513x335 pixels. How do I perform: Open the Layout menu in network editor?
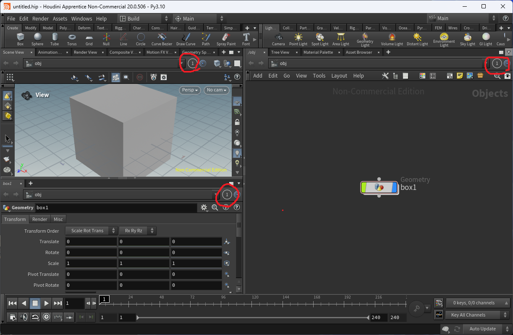click(x=339, y=76)
